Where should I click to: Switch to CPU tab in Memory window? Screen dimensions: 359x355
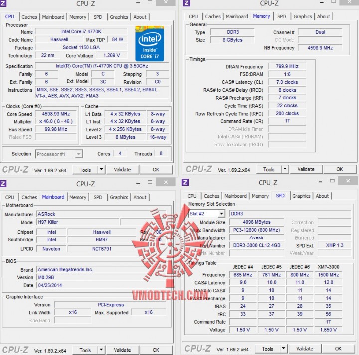(193, 16)
